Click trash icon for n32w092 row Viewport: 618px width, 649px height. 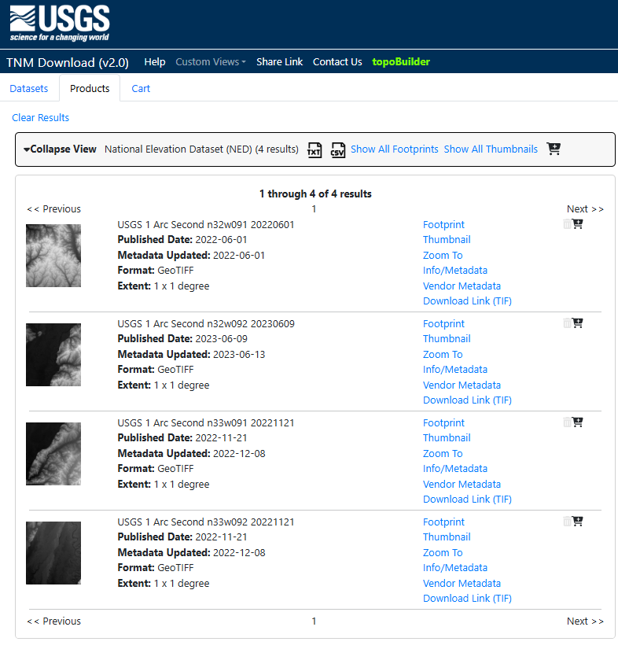pyautogui.click(x=567, y=323)
